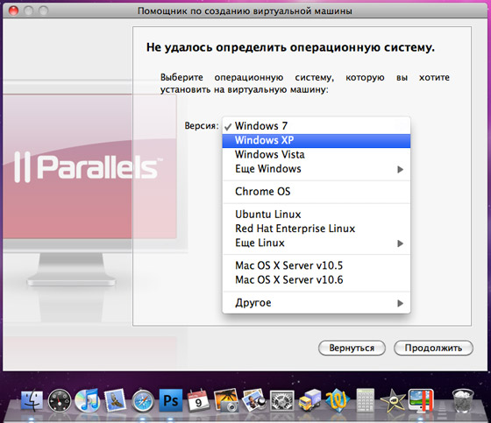
Task: Open Photoshop from the Dock
Action: coord(171,400)
